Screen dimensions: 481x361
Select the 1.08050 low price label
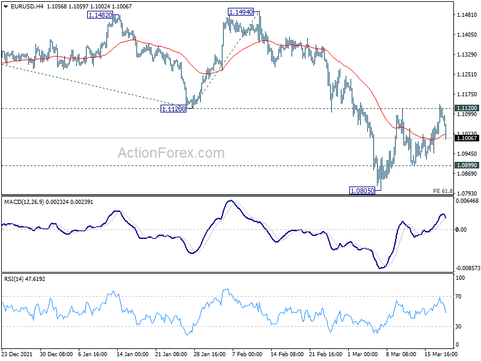click(x=363, y=191)
